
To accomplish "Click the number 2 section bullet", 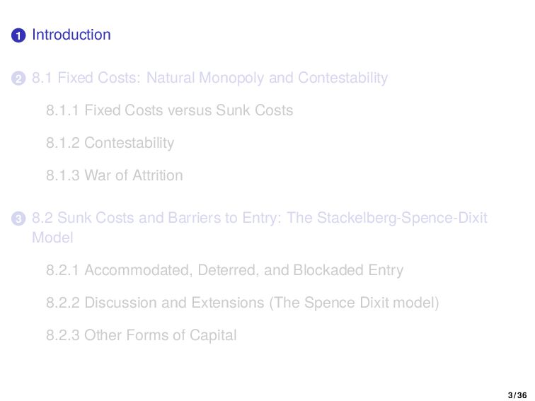I will point(18,79).
